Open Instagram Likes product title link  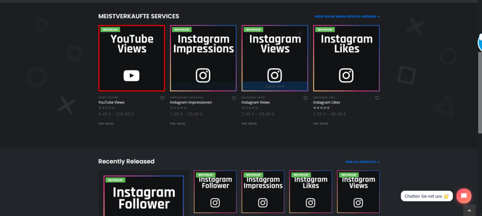(327, 102)
